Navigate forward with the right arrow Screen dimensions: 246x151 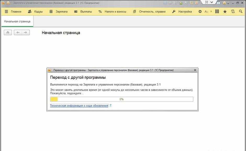(25, 33)
